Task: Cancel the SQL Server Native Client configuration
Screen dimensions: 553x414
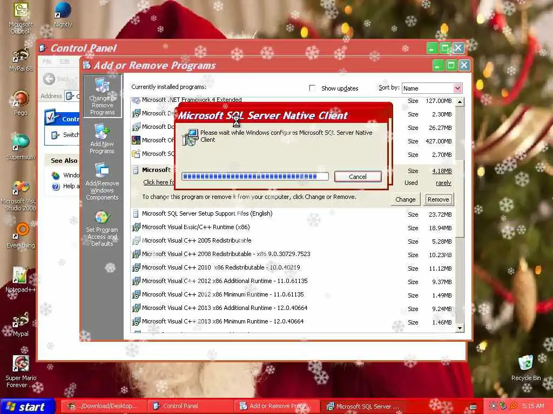Action: [x=358, y=177]
